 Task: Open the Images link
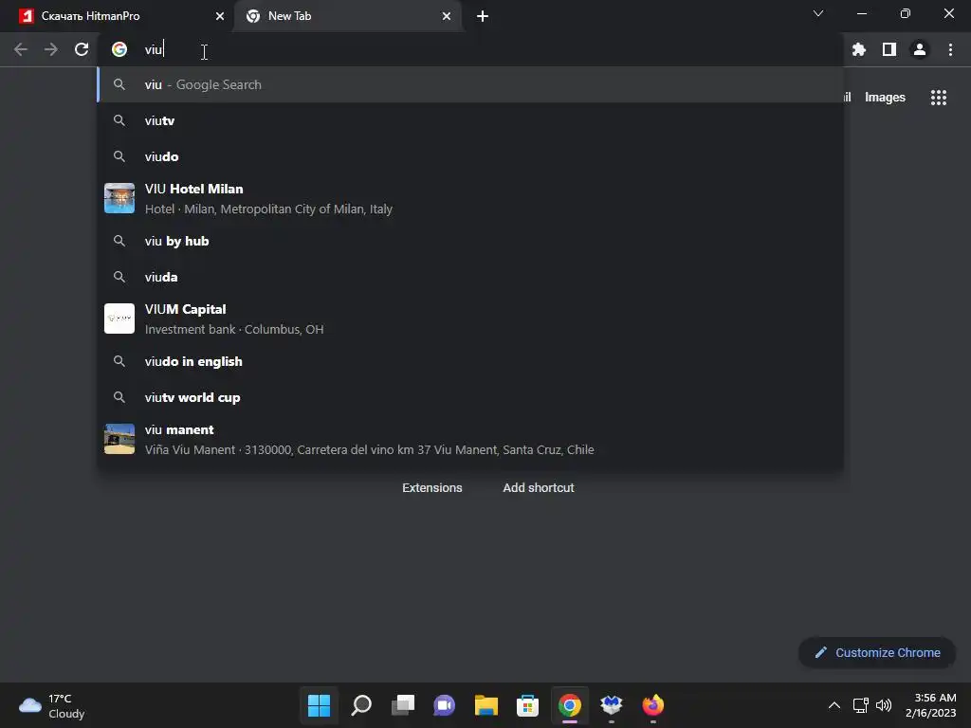(885, 98)
